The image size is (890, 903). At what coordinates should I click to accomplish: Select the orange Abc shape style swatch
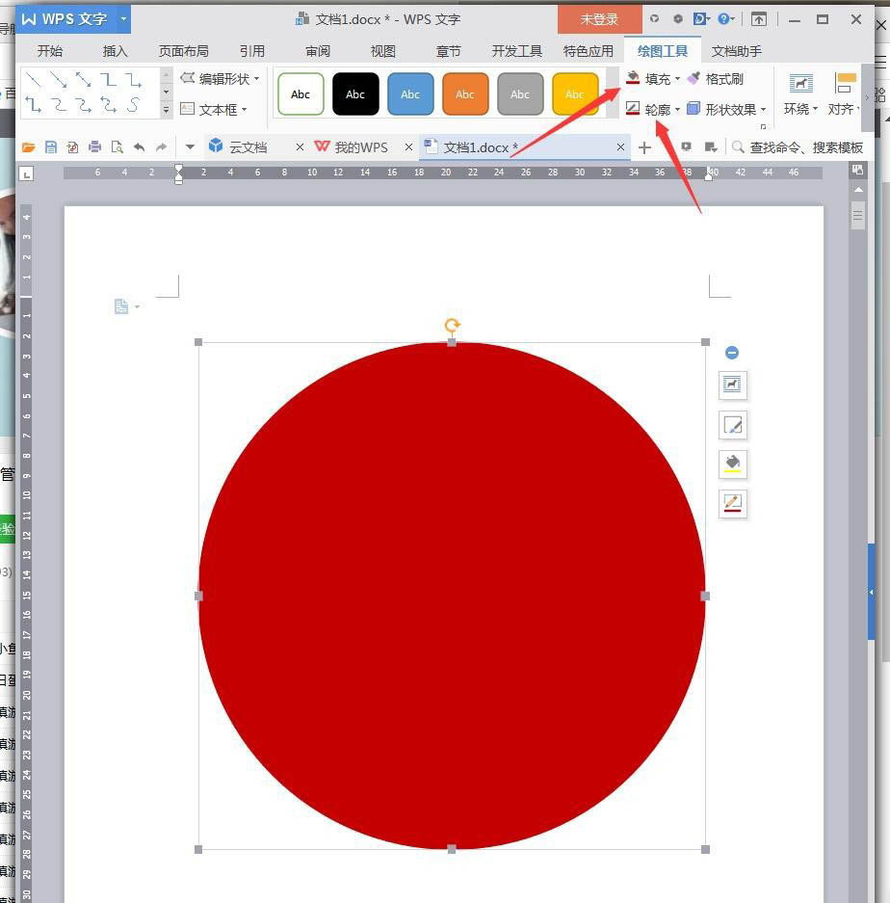pos(465,94)
